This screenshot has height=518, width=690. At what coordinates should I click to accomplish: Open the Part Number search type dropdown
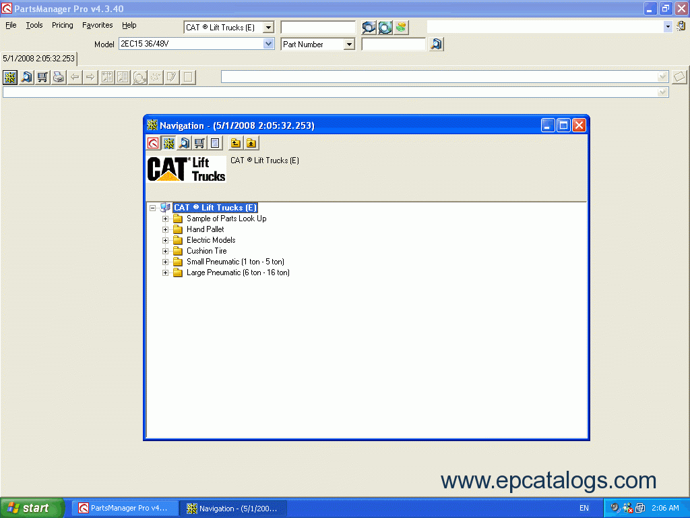pyautogui.click(x=349, y=45)
